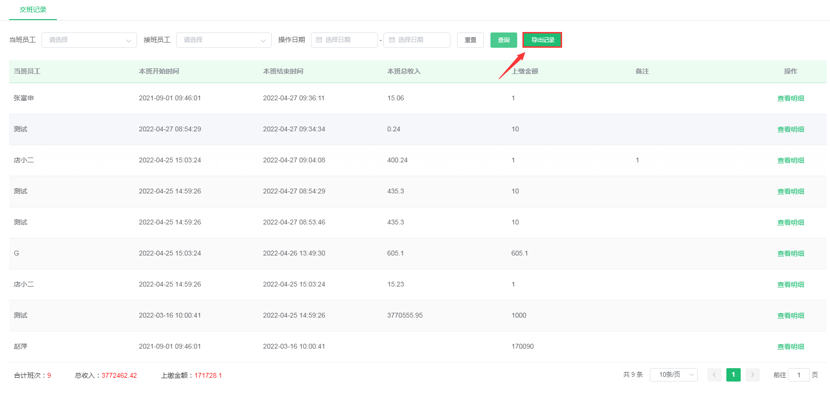
Task: Change the 10条/页 page size dropdown
Action: 673,375
